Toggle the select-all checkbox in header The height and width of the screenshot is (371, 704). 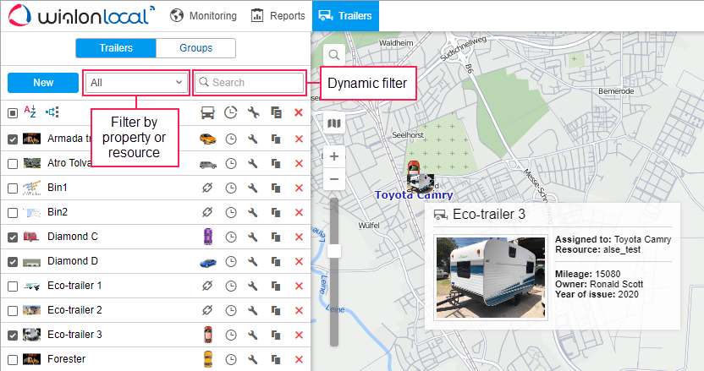pos(12,112)
